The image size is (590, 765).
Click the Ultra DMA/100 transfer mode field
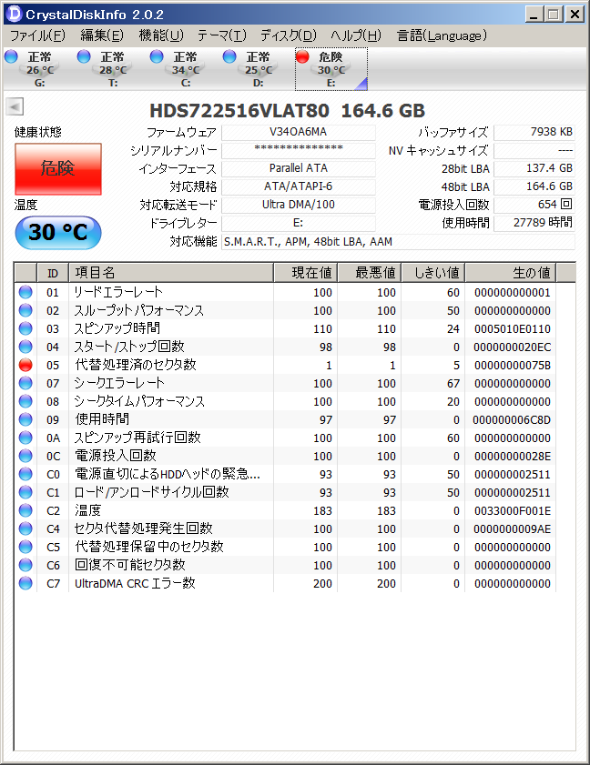(299, 205)
